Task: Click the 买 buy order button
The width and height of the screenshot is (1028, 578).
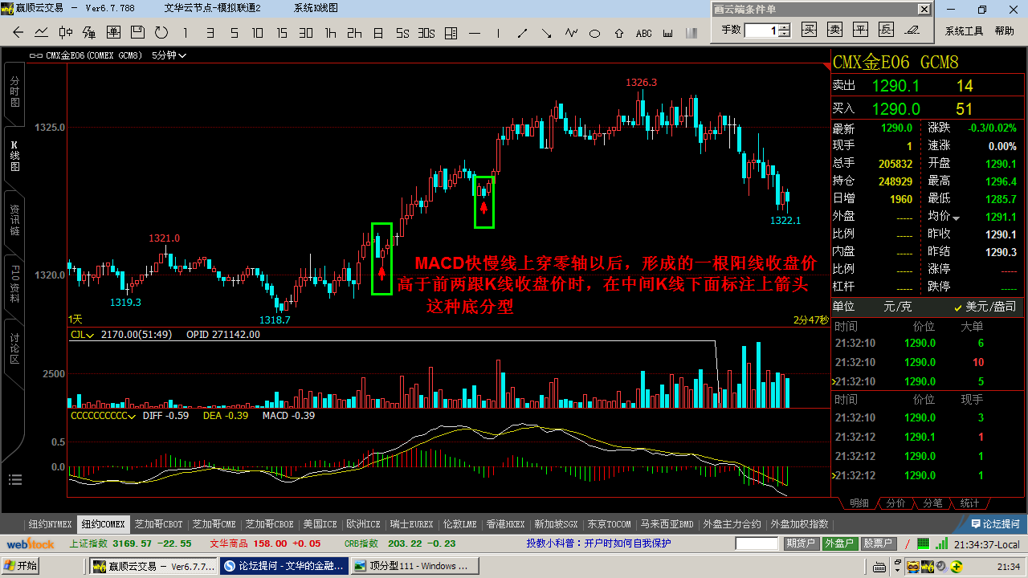Action: pyautogui.click(x=810, y=30)
